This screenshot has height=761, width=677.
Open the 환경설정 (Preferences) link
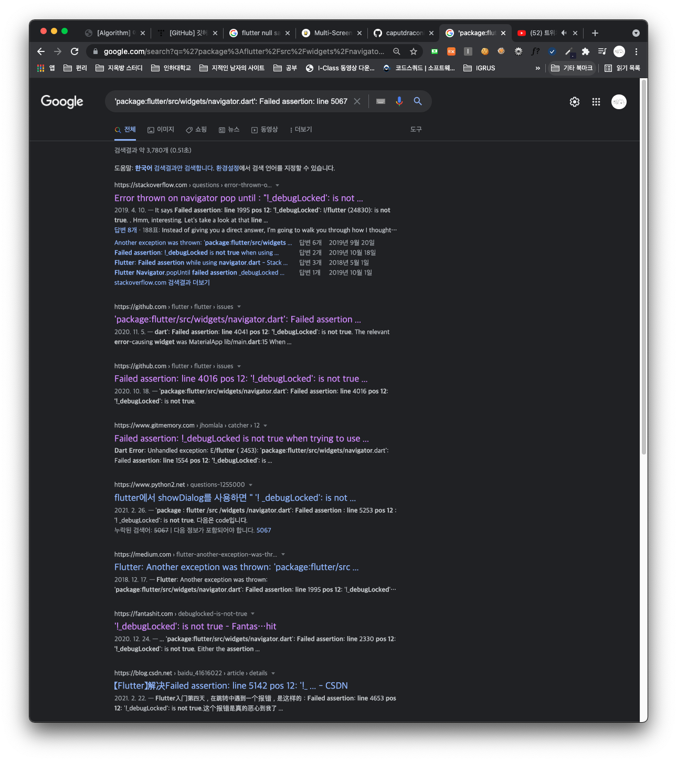[x=227, y=168]
